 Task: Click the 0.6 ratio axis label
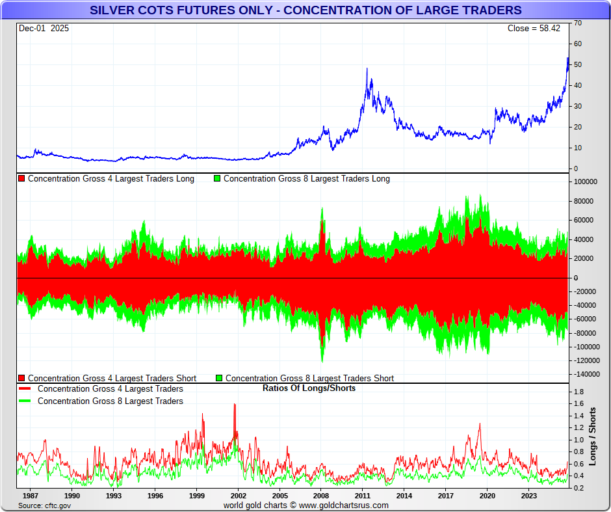point(578,464)
